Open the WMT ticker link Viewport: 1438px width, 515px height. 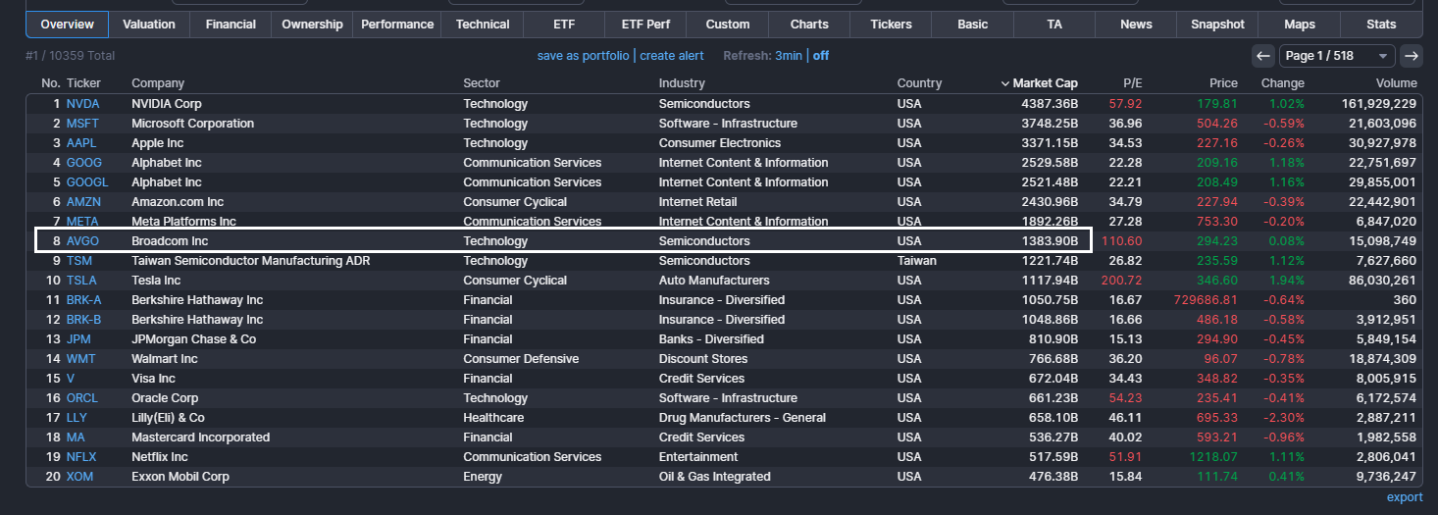pyautogui.click(x=80, y=358)
